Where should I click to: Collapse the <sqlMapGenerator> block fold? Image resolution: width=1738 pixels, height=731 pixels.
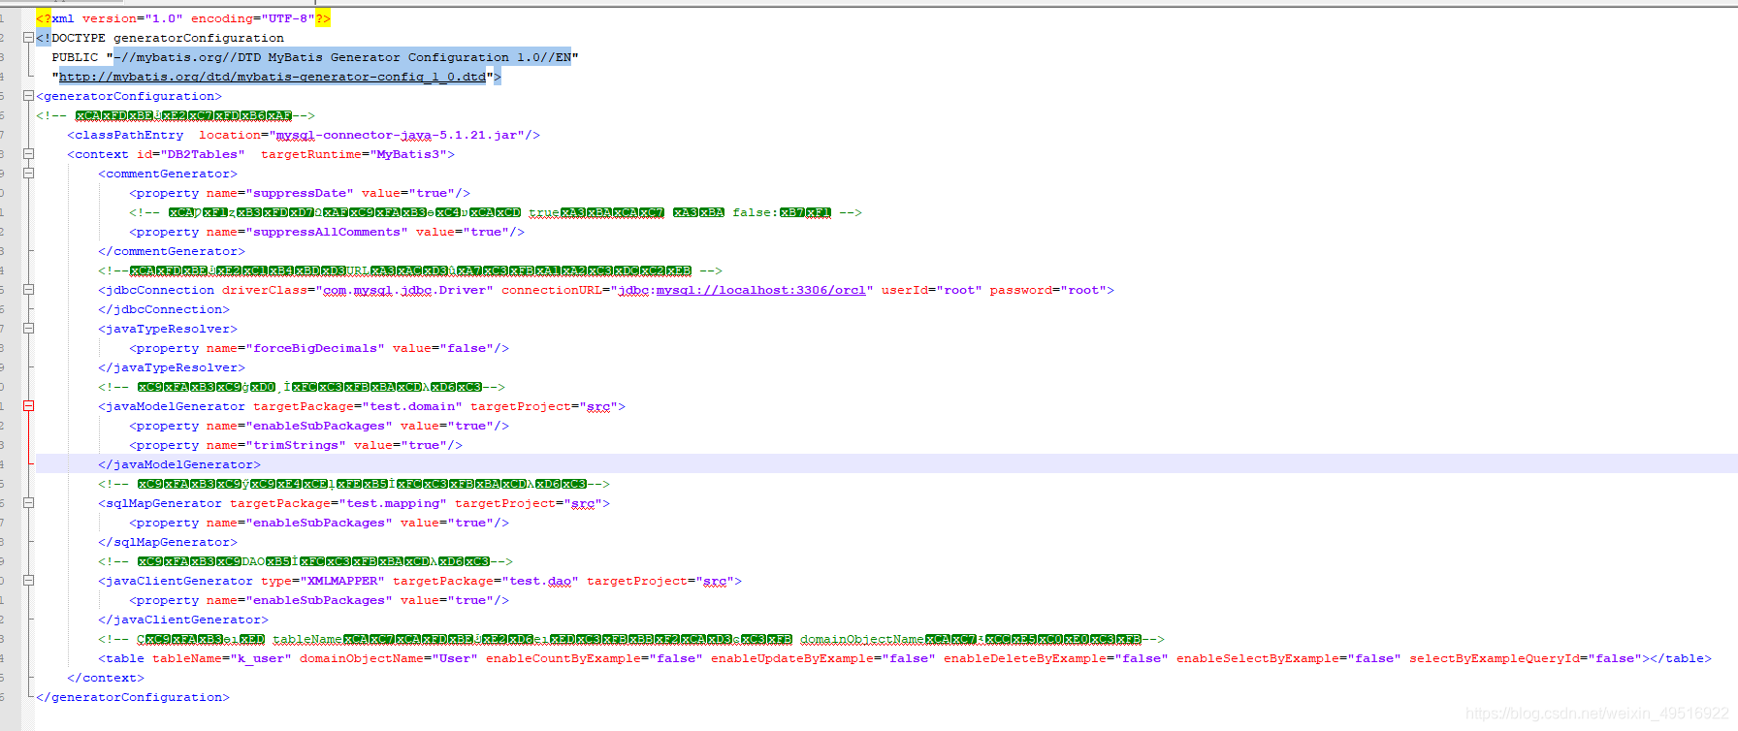coord(28,503)
